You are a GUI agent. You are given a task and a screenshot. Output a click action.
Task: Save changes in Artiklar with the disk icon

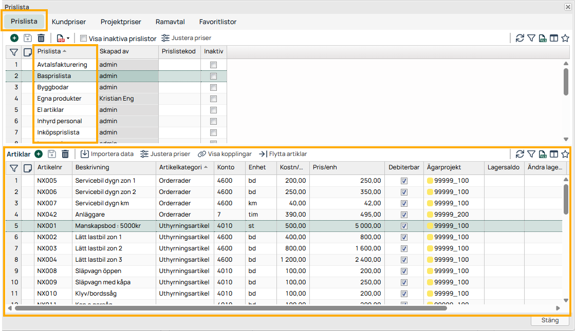(52, 153)
